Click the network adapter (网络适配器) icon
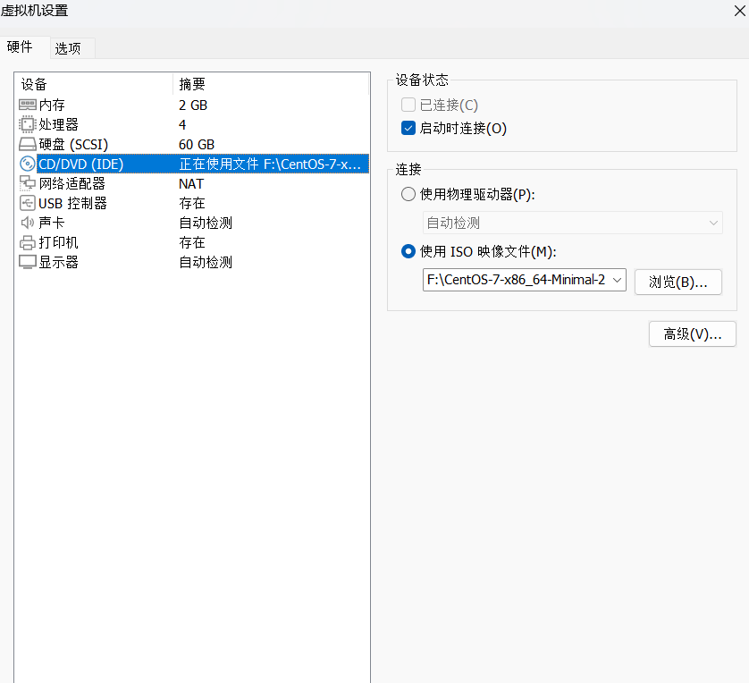This screenshot has height=683, width=749. pyautogui.click(x=27, y=183)
